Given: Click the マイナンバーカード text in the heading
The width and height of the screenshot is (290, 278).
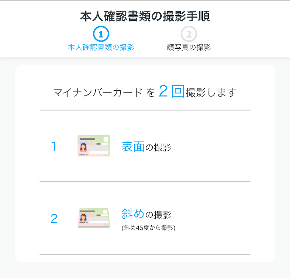Looking at the screenshot, I should pyautogui.click(x=98, y=92).
